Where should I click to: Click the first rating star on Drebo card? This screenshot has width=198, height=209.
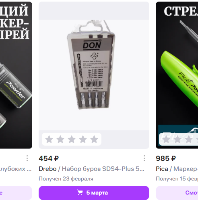coord(49,139)
